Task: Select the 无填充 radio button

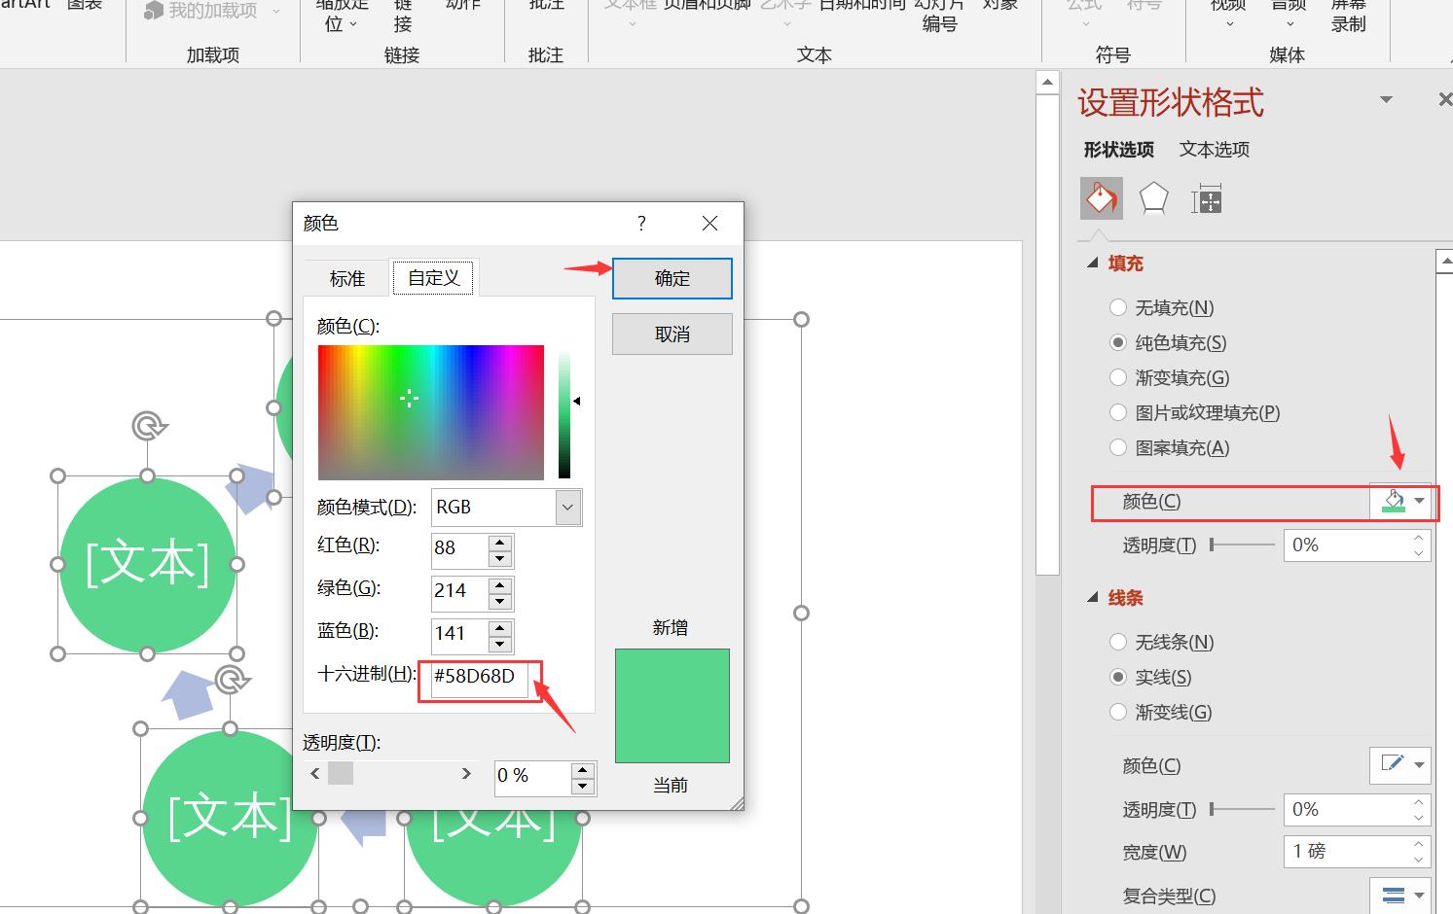Action: tap(1118, 307)
